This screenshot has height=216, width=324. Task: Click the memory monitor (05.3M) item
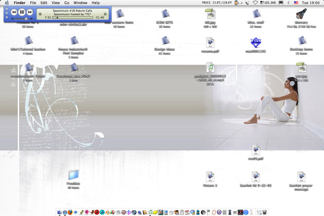(x=268, y=3)
